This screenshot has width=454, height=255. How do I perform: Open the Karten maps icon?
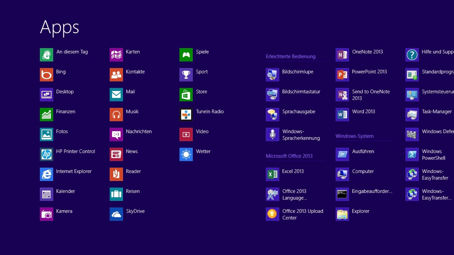pos(116,55)
